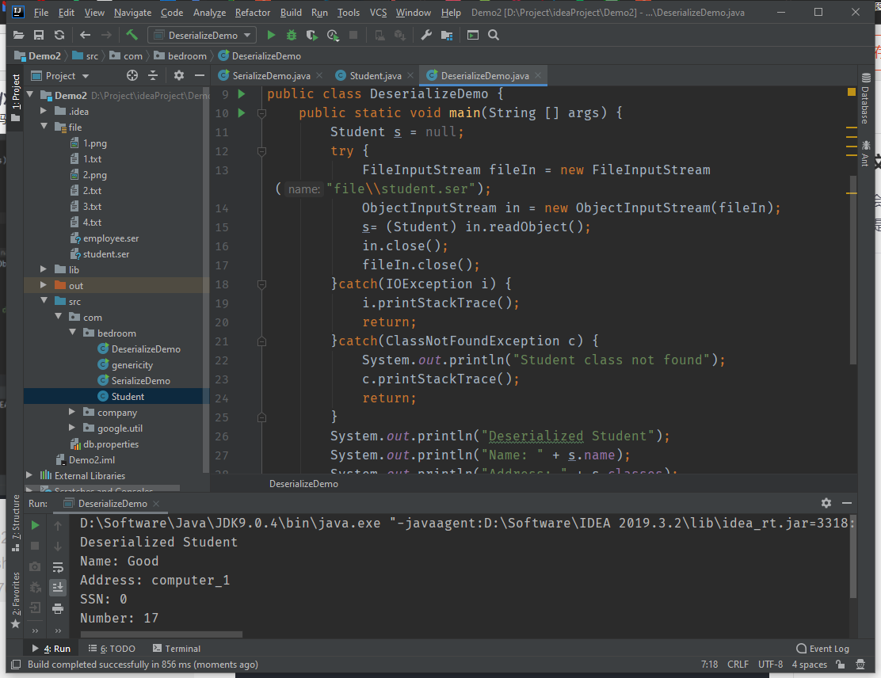Expand External Libraries node

pyautogui.click(x=30, y=475)
